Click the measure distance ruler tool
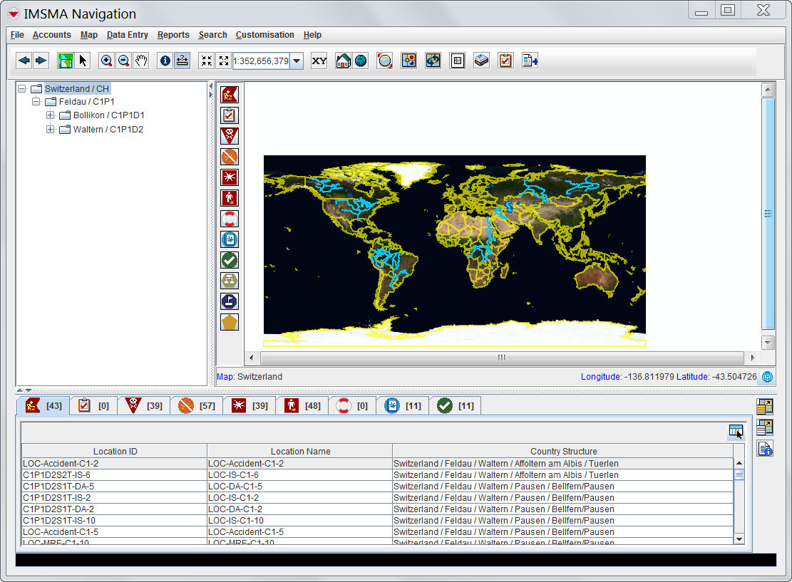The width and height of the screenshot is (792, 582). [182, 61]
